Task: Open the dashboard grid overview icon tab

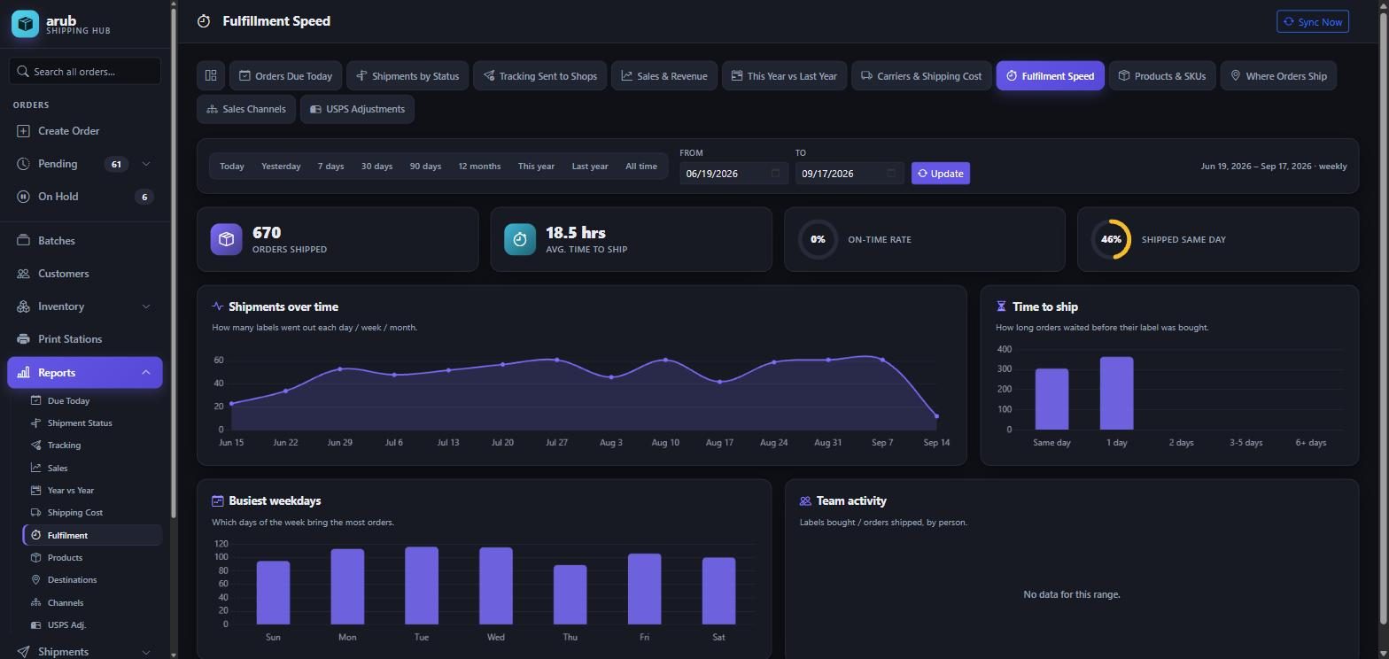Action: (211, 76)
